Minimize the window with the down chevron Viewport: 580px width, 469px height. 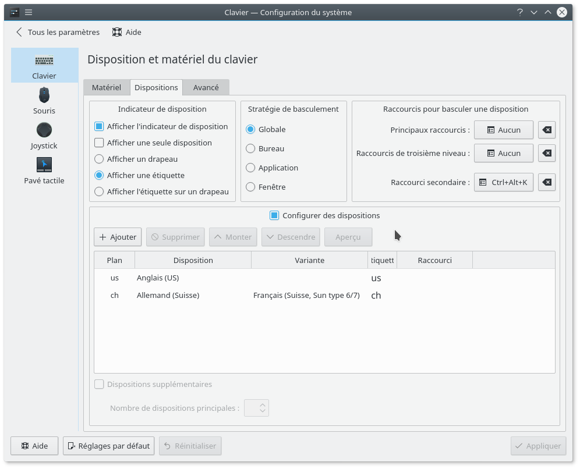(534, 12)
